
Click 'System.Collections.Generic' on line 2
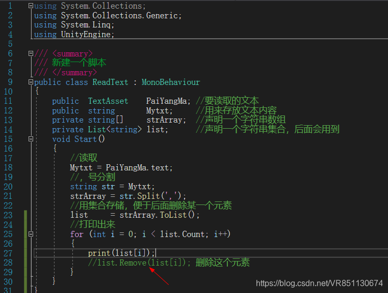click(x=119, y=16)
